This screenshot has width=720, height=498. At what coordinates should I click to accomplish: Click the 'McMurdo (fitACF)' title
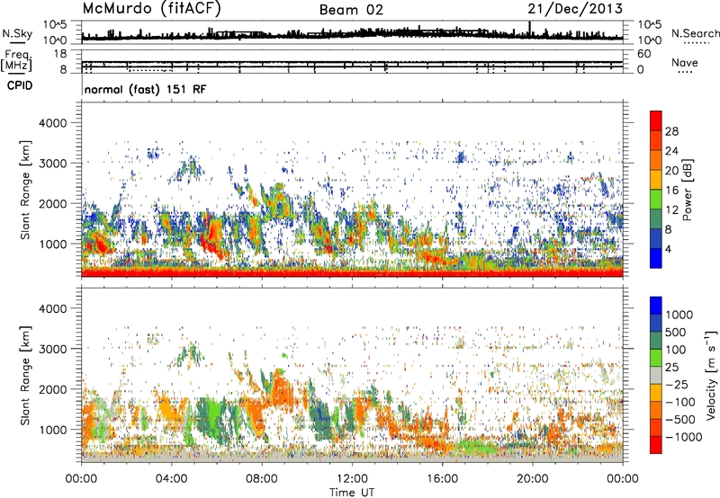click(151, 9)
